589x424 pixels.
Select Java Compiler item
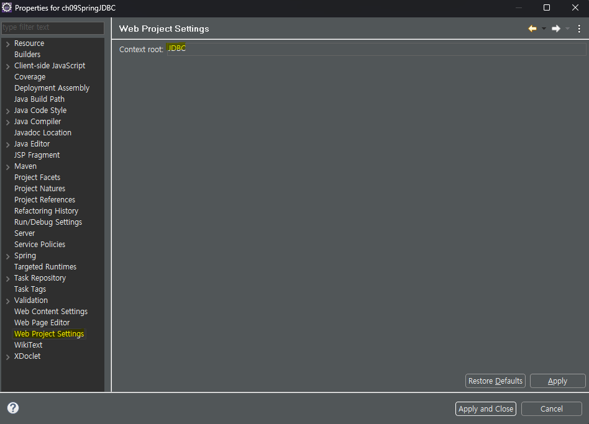[x=37, y=122]
